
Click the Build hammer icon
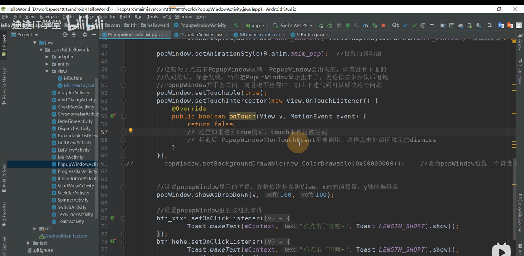236,25
